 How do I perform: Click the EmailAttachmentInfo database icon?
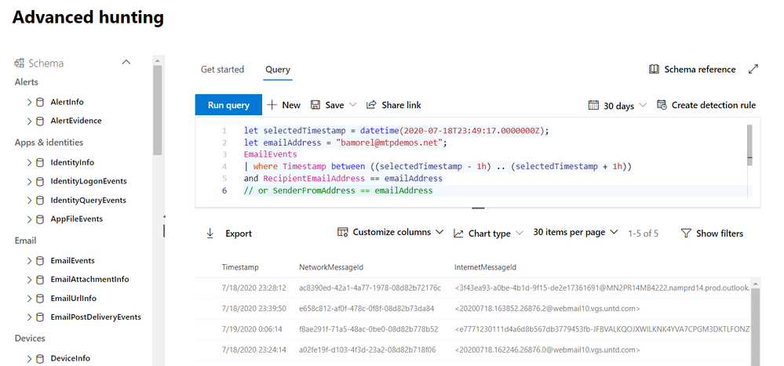40,279
